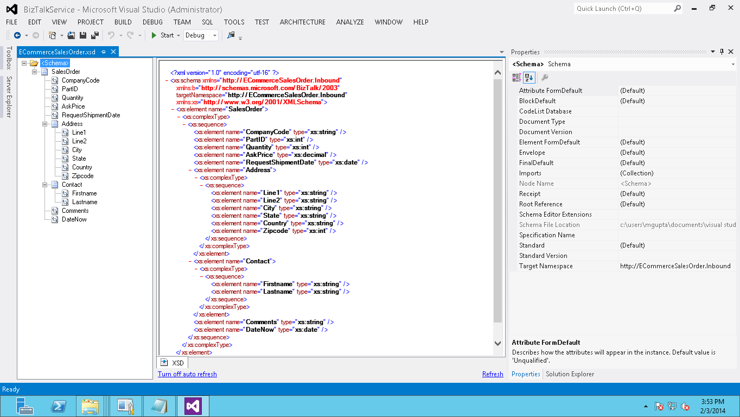Click the Property Pages wrench icon
740x417 pixels.
[545, 78]
